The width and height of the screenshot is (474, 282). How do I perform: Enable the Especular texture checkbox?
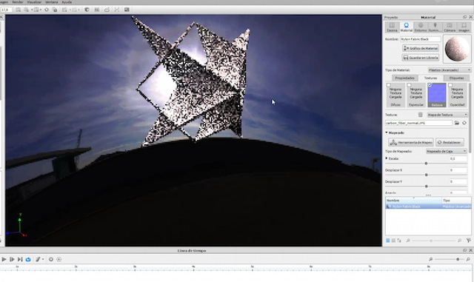410,85
